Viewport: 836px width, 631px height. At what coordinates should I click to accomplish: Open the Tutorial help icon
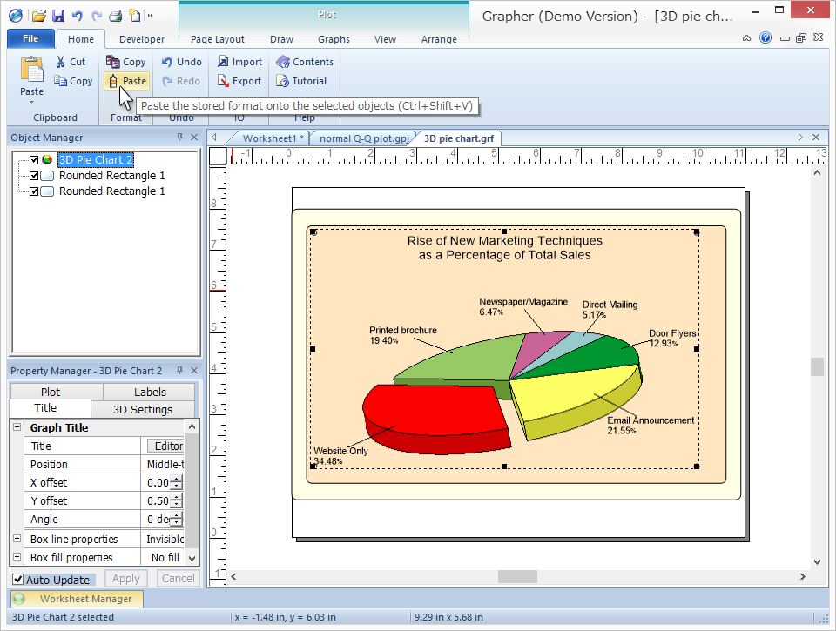click(x=283, y=81)
